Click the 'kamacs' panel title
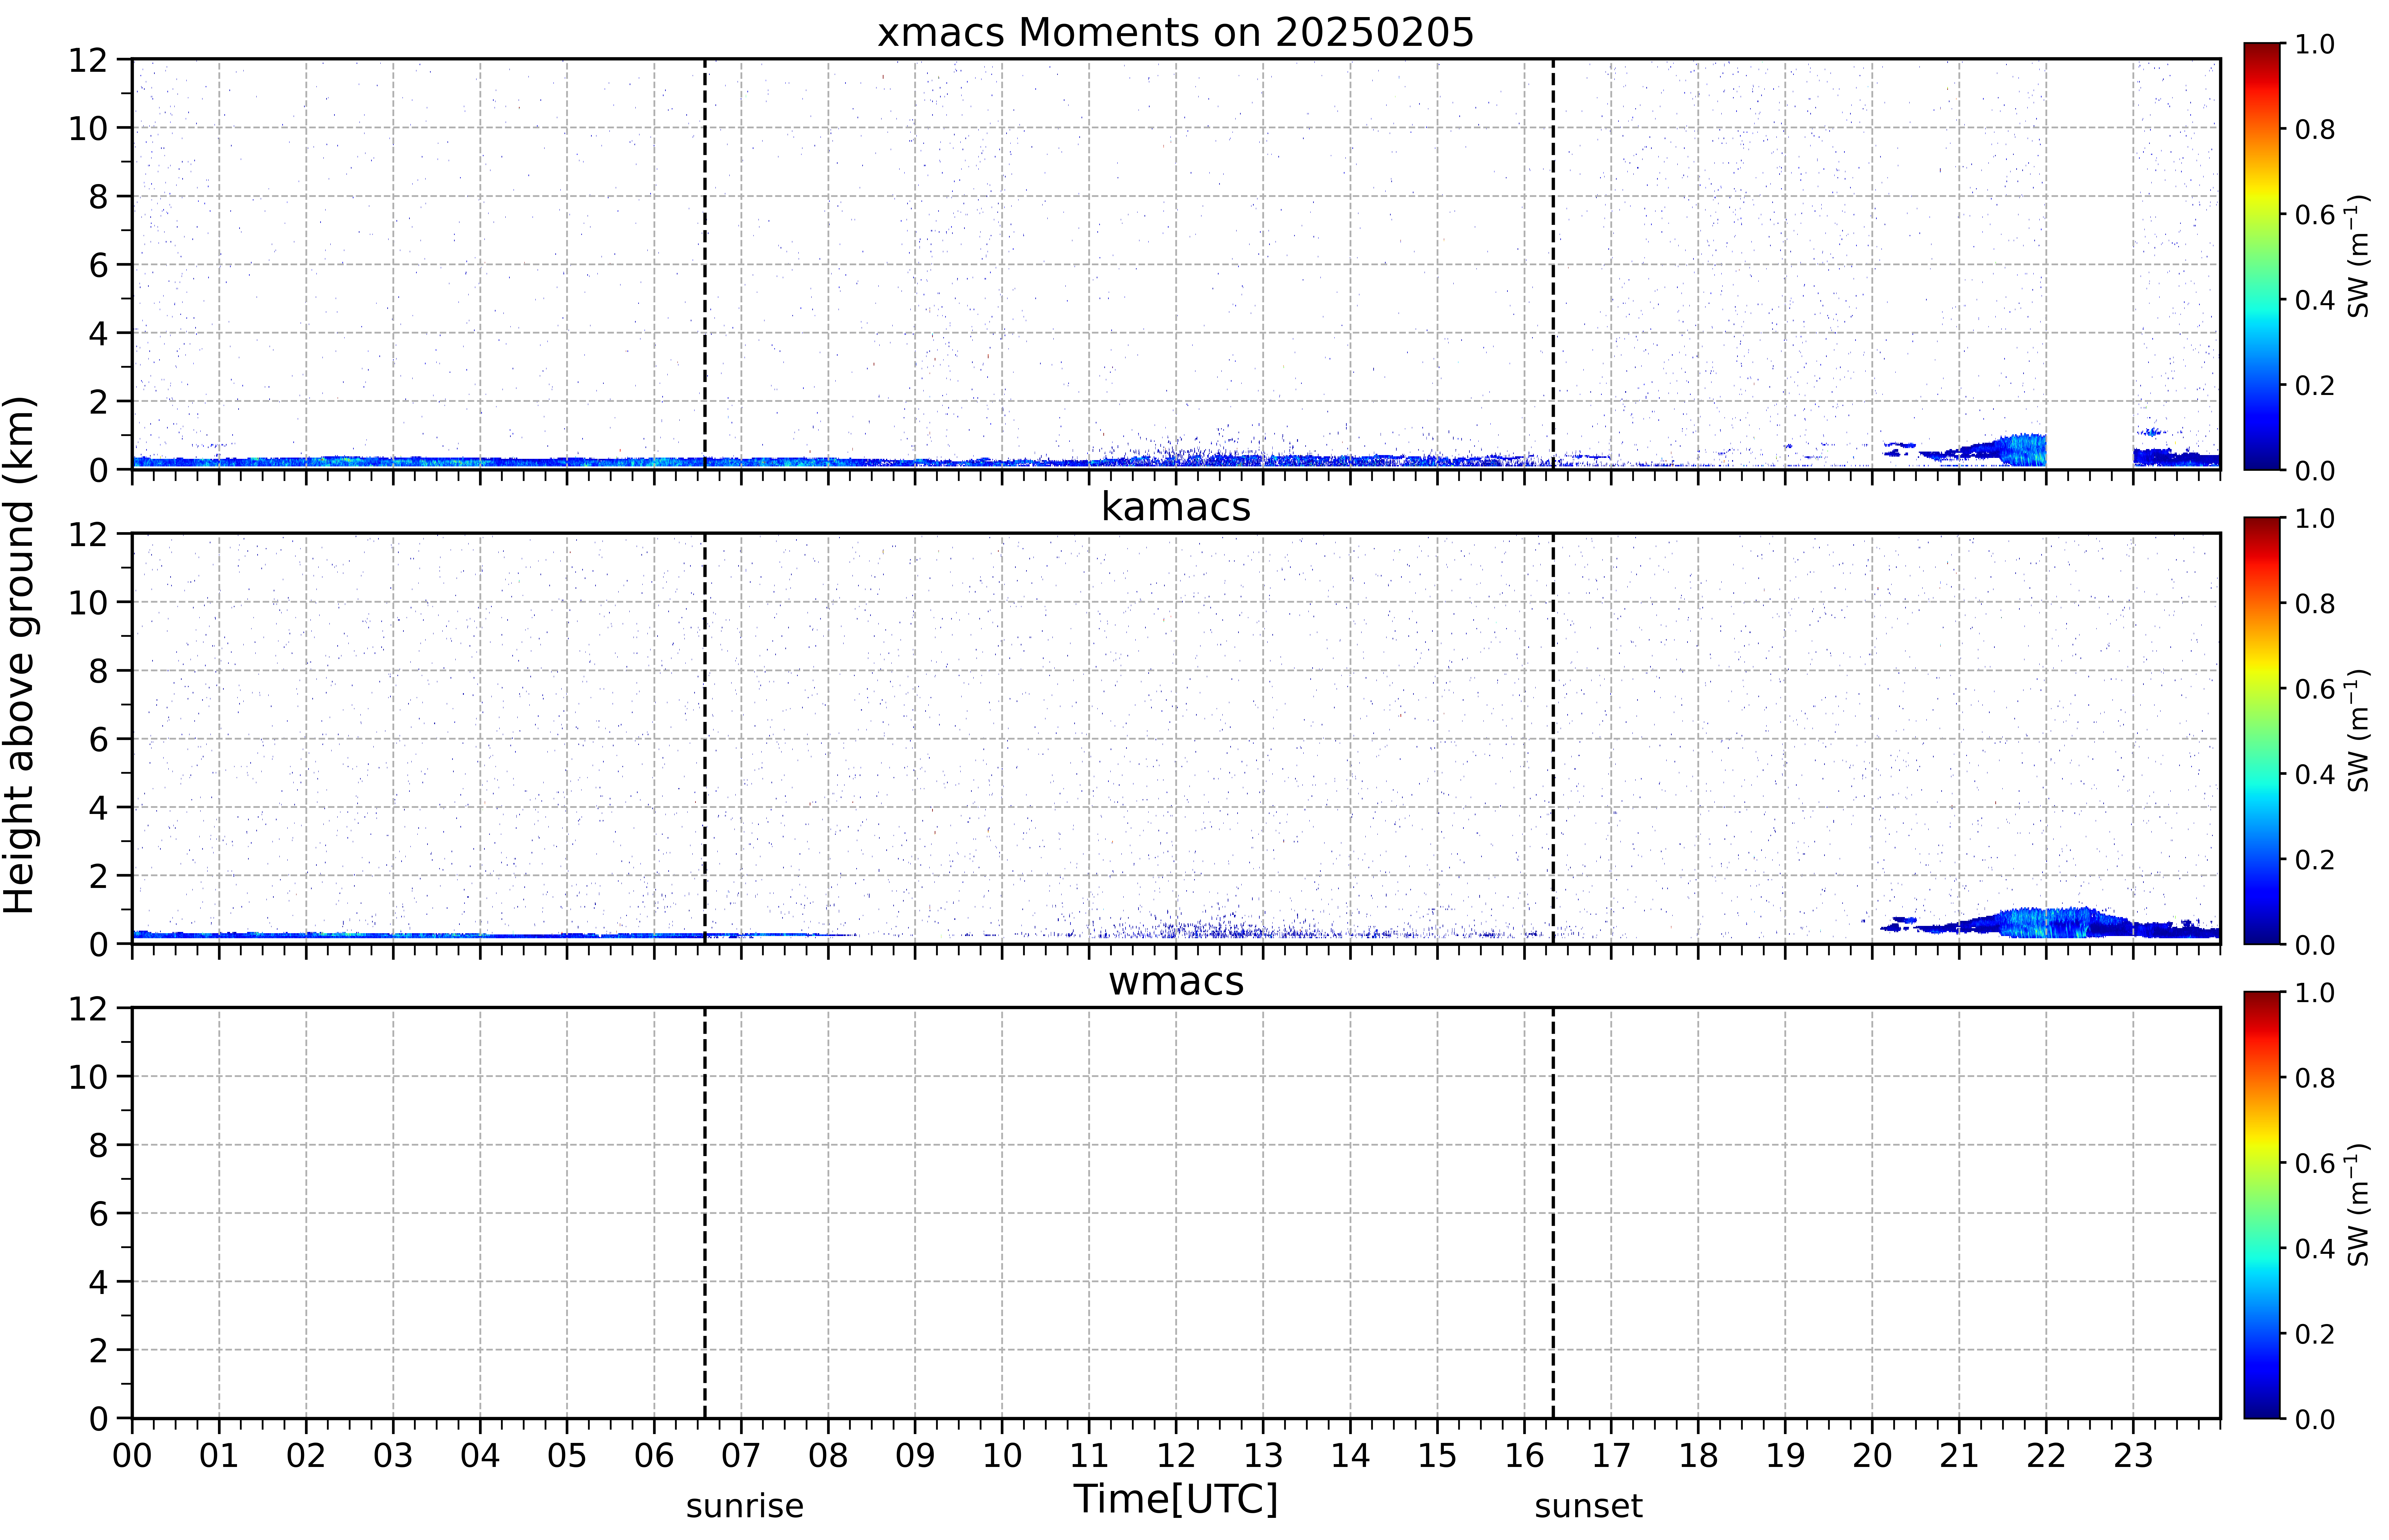Image resolution: width=2389 pixels, height=1540 pixels. point(1176,507)
